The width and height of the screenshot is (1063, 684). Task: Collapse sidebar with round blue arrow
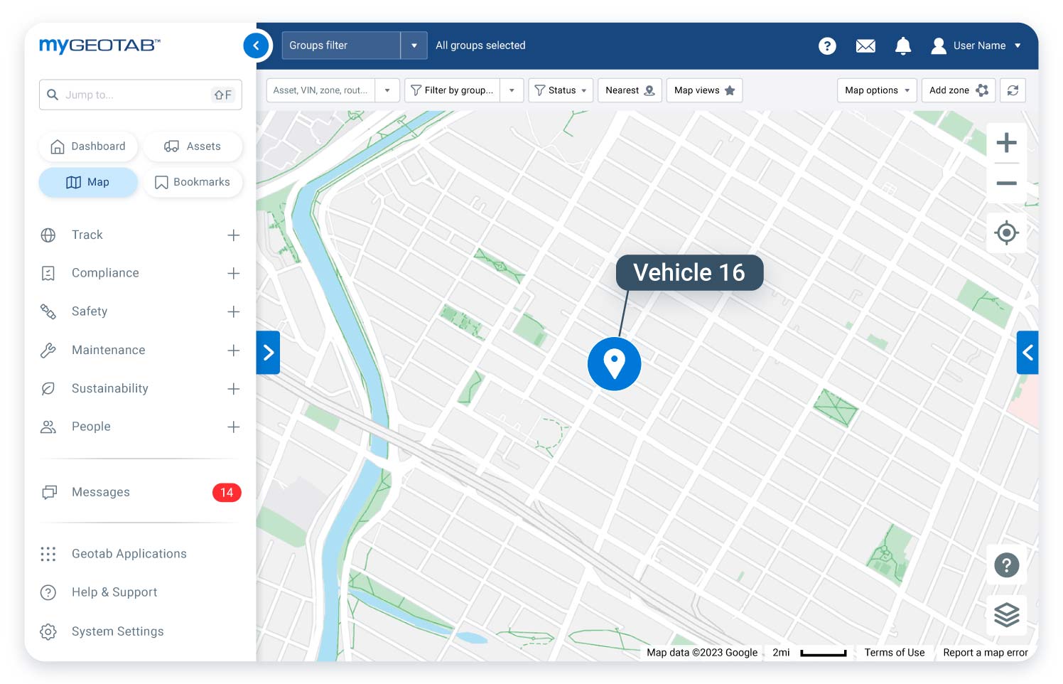257,46
